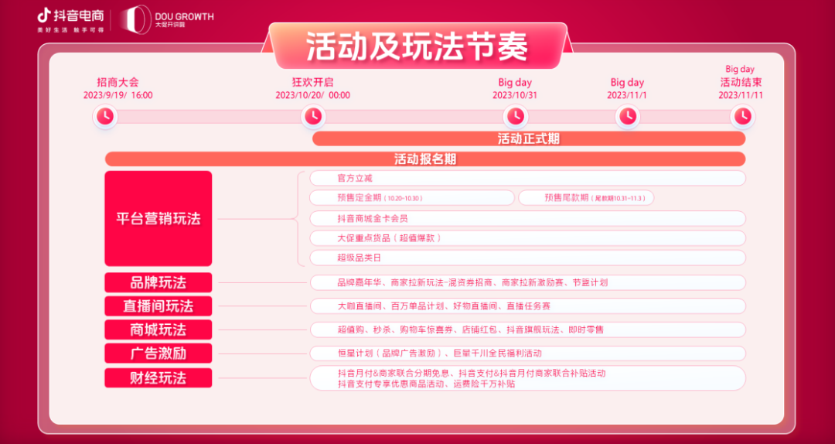This screenshot has width=835, height=444.
Task: Click the date 2023/9/19/ 16:00
Action: point(118,95)
